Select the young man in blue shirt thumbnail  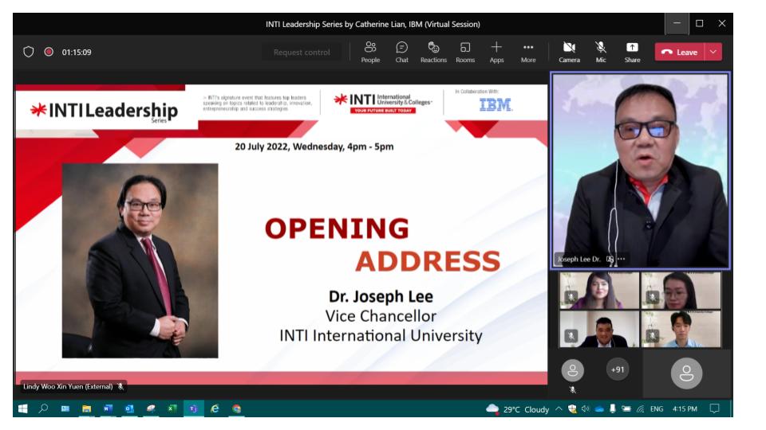tap(681, 329)
